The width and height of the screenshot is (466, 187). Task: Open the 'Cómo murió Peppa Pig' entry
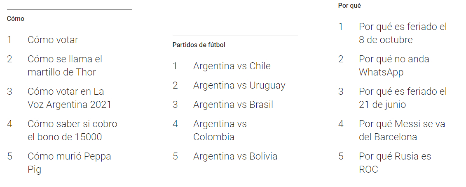(69, 163)
